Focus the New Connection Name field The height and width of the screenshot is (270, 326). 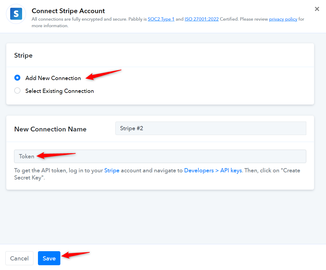211,128
